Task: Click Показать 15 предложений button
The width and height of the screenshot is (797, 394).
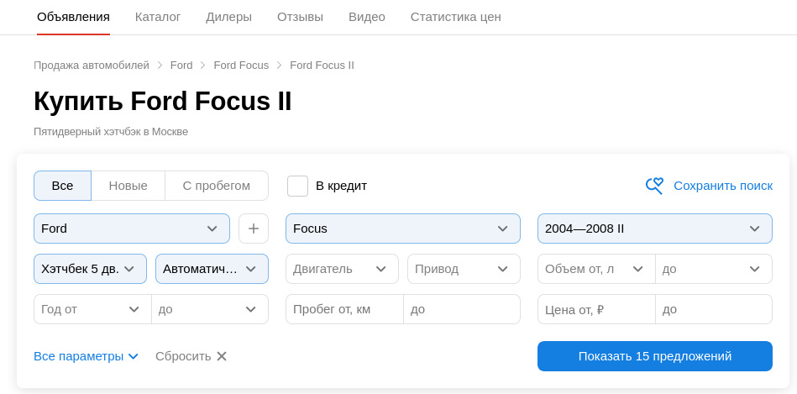Action: click(x=655, y=356)
